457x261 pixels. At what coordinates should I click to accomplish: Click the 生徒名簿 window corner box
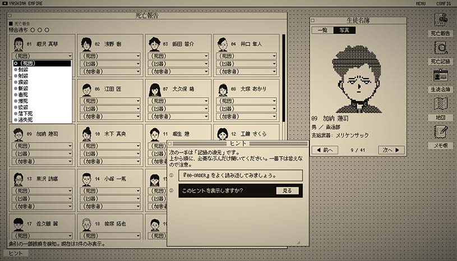313,20
